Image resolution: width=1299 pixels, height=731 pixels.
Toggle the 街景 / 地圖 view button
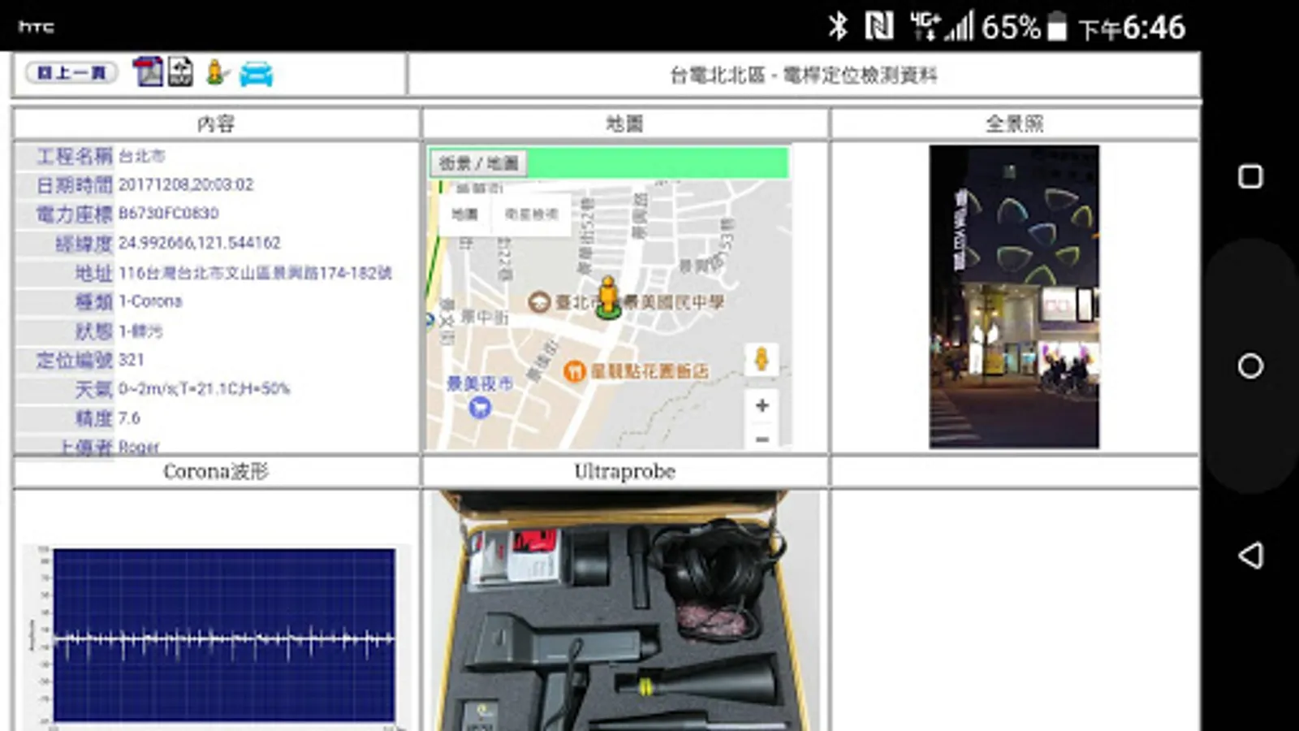(x=478, y=163)
